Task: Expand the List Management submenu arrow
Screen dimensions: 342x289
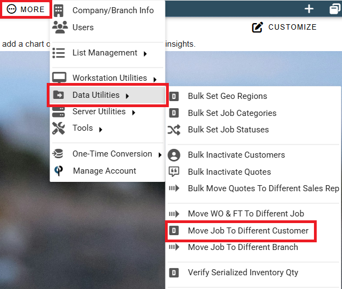Action: [x=145, y=54]
